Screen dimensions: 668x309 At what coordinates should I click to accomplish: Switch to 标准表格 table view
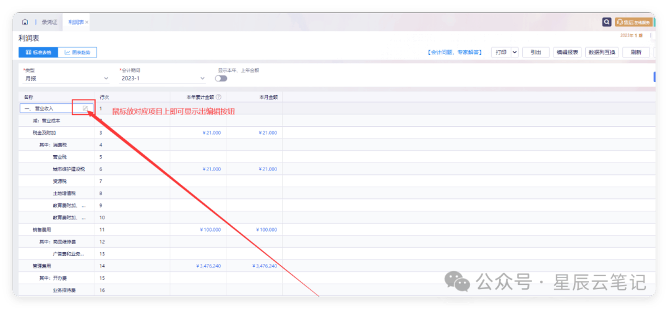[38, 53]
